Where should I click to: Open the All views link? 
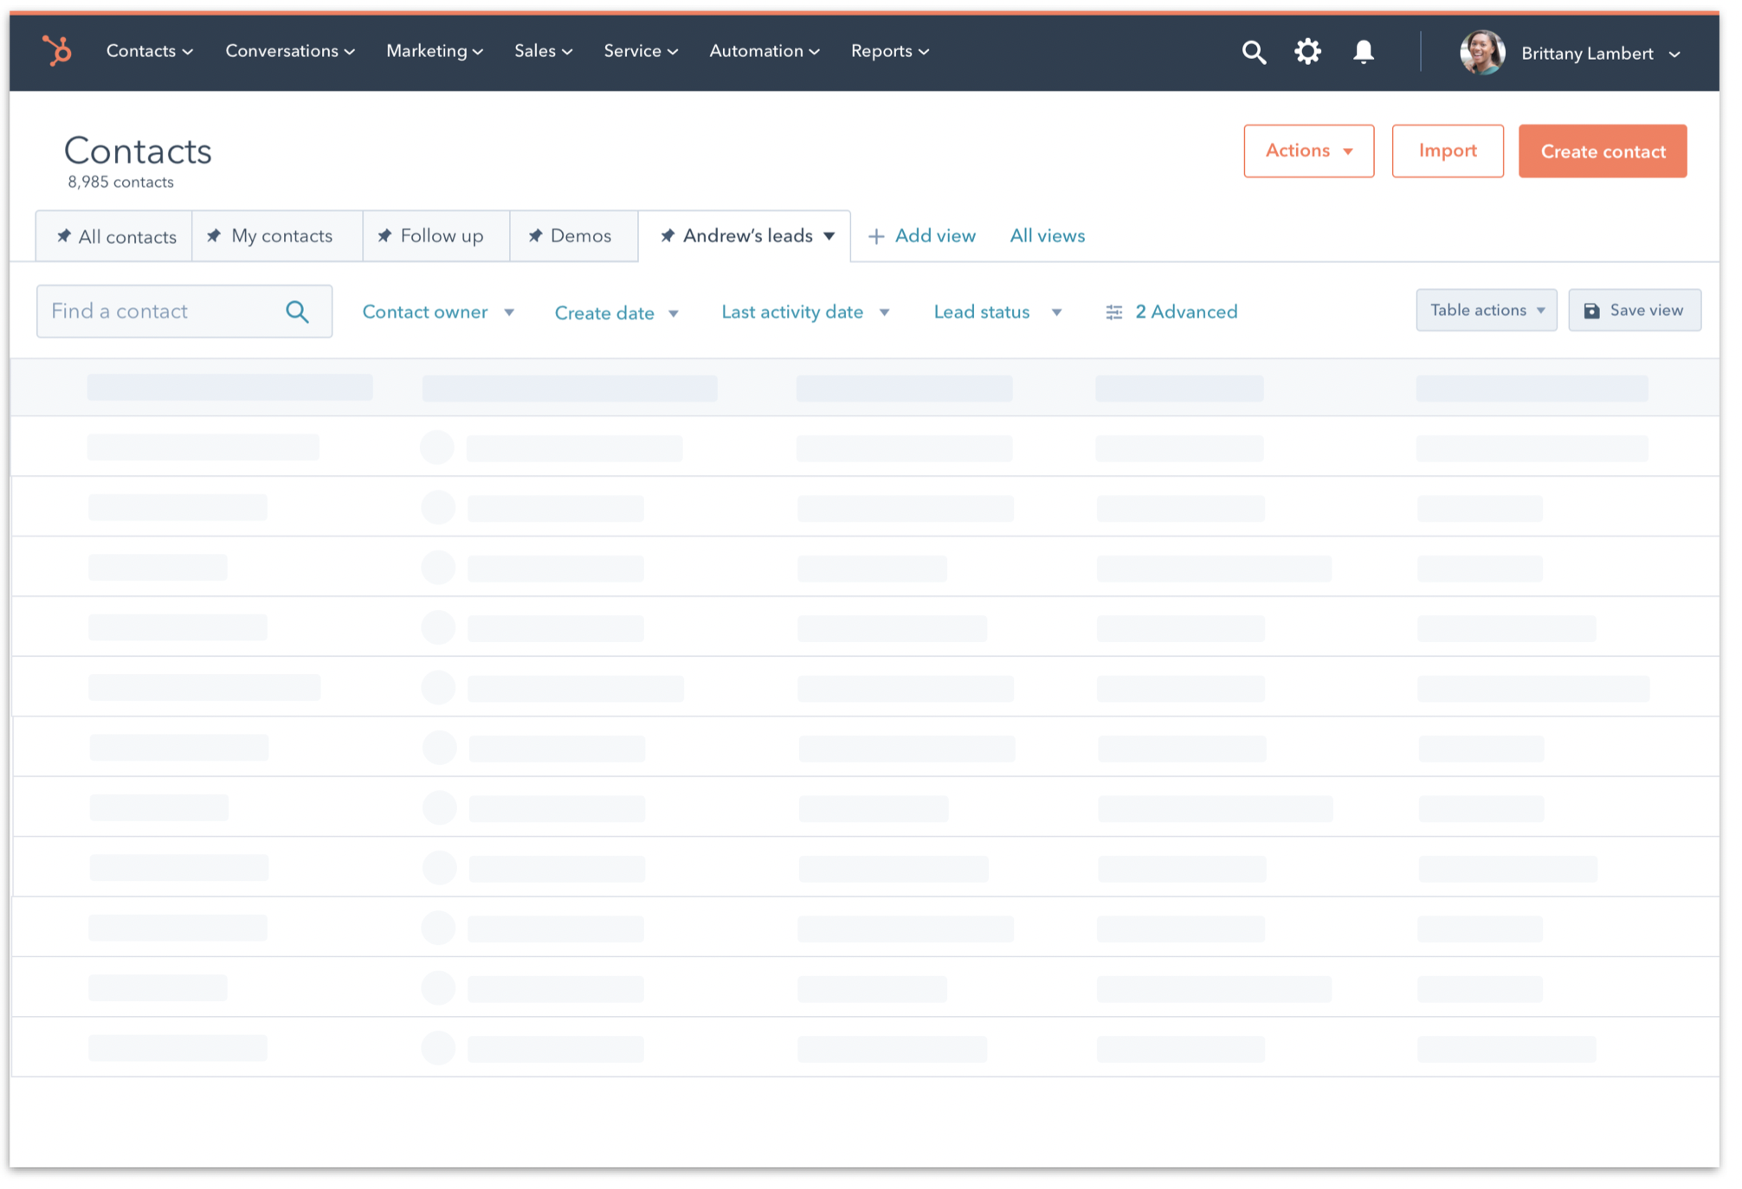click(1047, 236)
